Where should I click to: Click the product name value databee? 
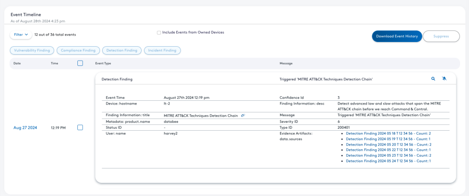(x=171, y=121)
